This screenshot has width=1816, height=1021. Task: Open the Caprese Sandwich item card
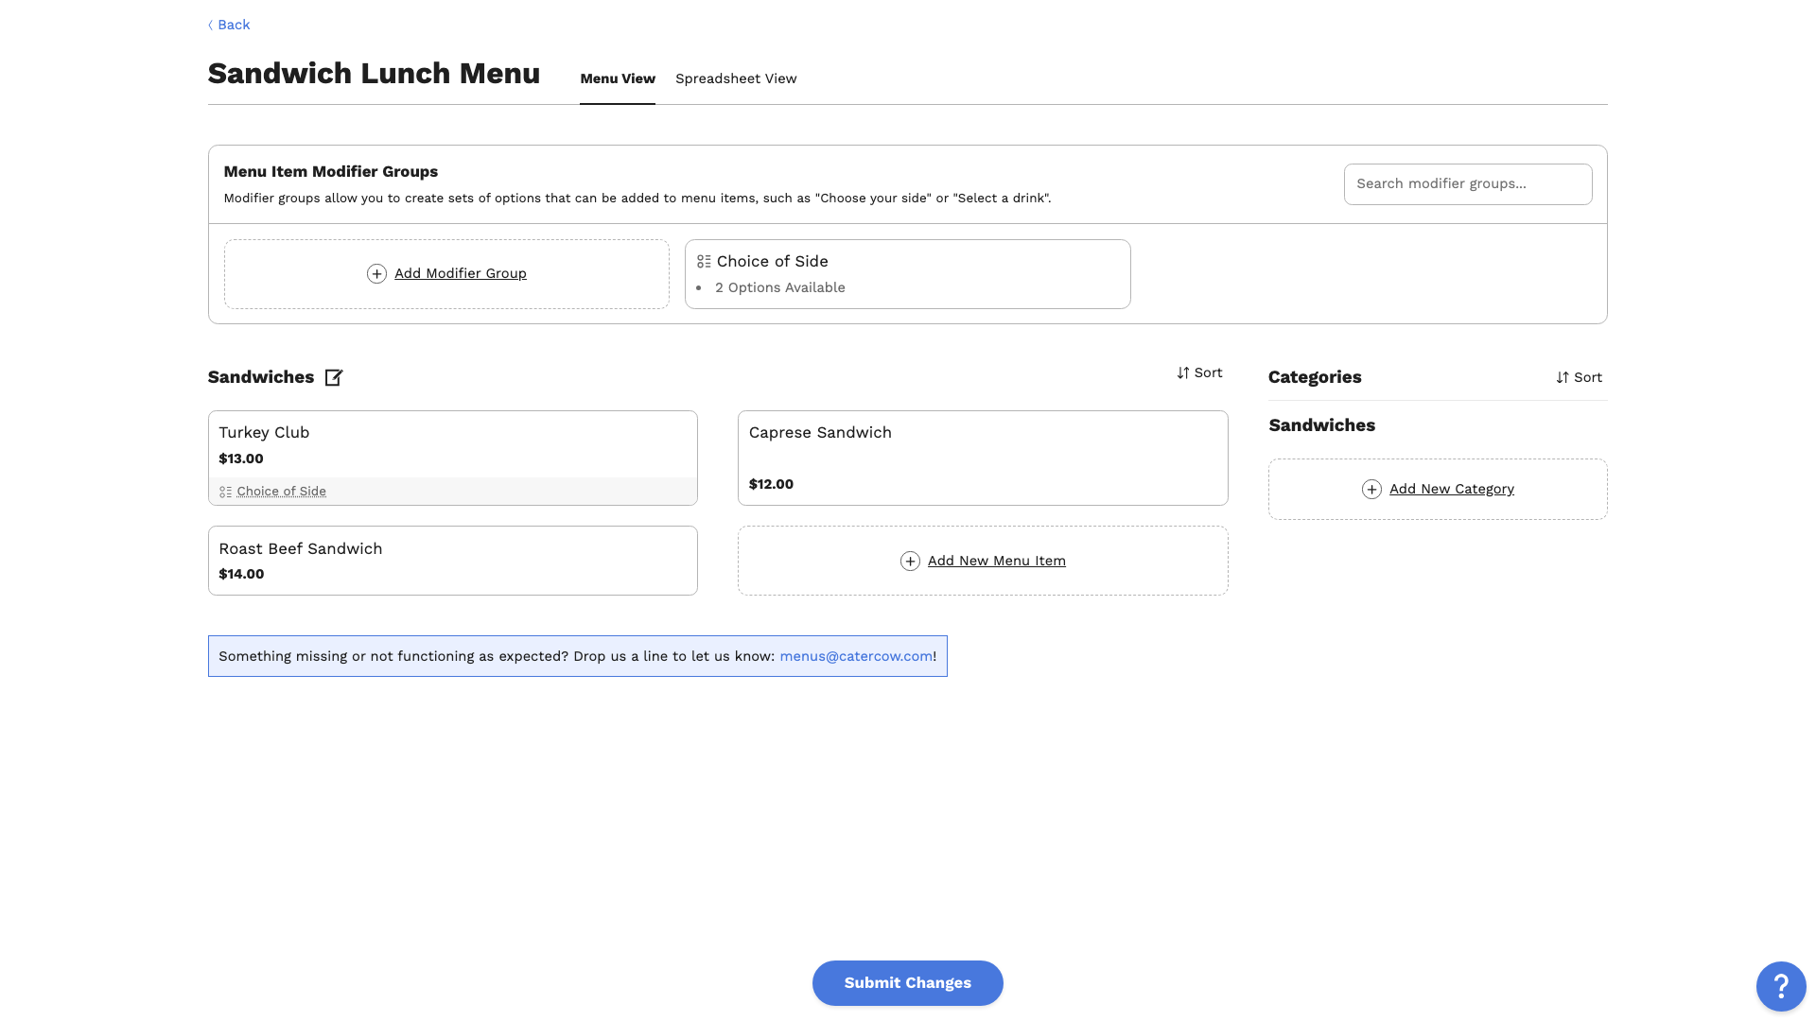click(983, 458)
